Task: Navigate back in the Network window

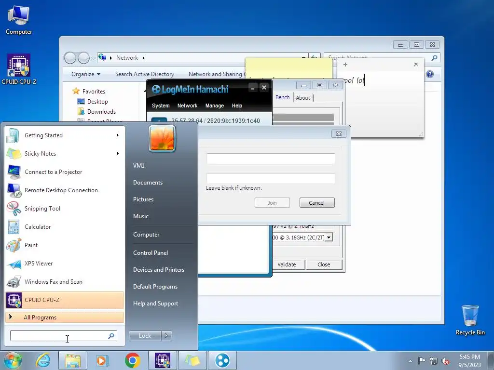Action: (70, 58)
